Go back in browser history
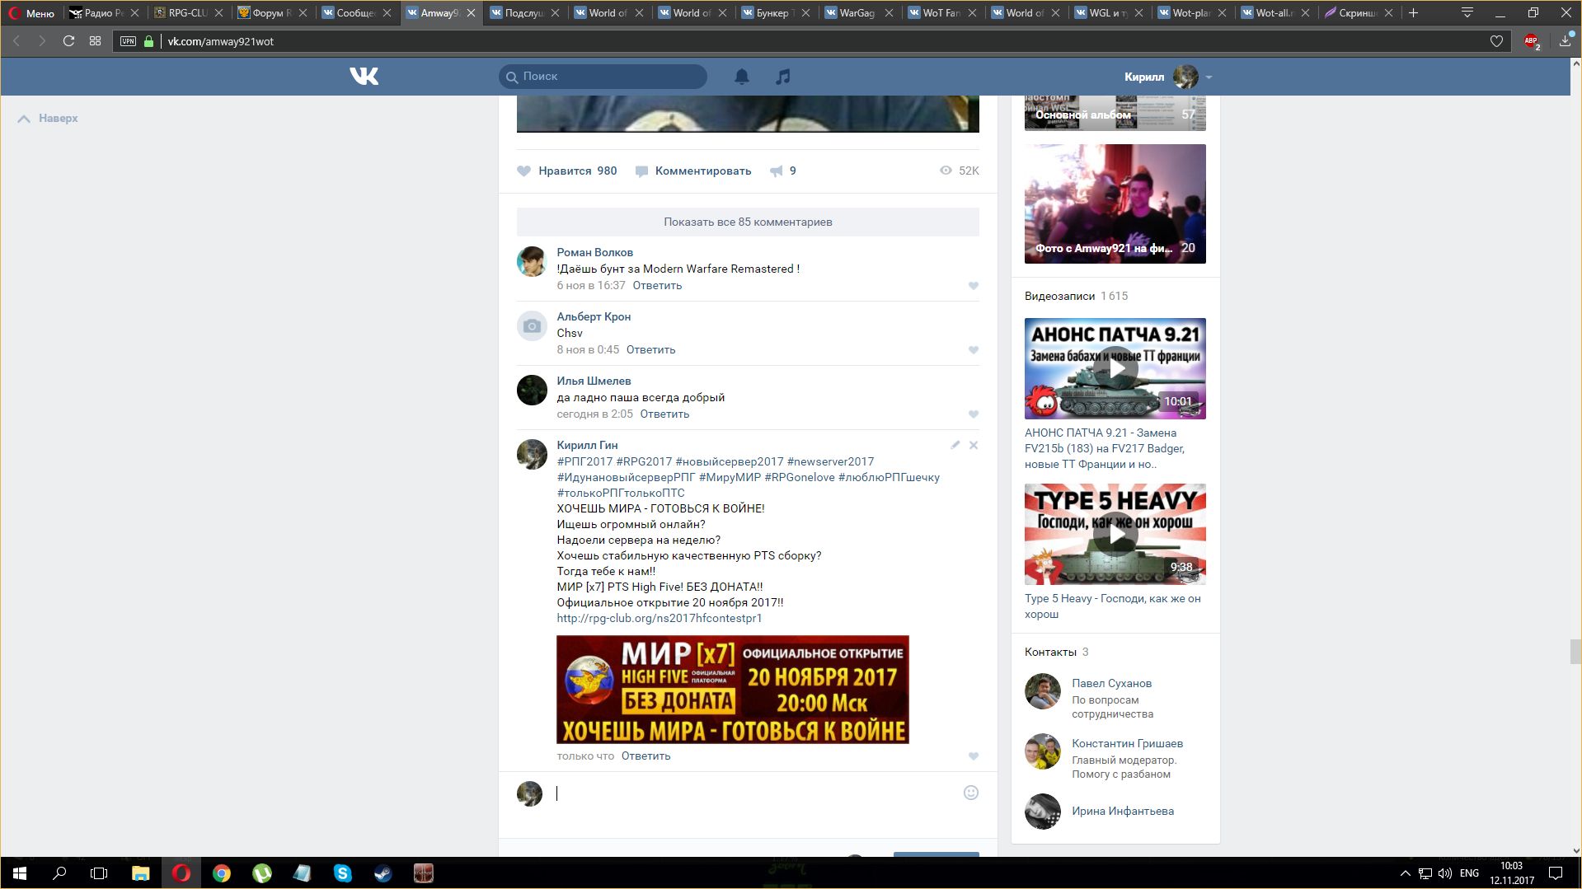1582x889 pixels. point(16,41)
